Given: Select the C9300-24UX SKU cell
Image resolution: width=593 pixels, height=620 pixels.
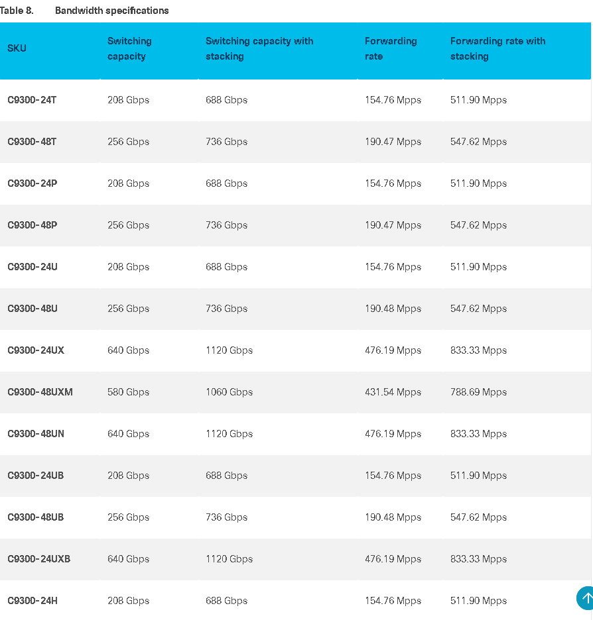Looking at the screenshot, I should tap(36, 350).
